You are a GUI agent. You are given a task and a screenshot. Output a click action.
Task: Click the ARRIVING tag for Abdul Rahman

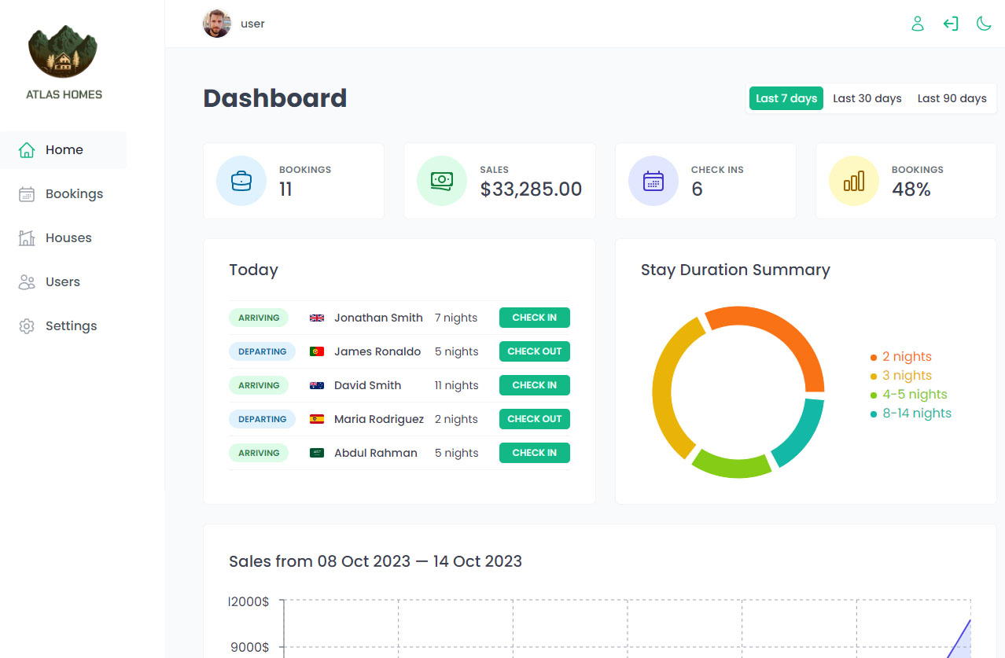pyautogui.click(x=259, y=453)
